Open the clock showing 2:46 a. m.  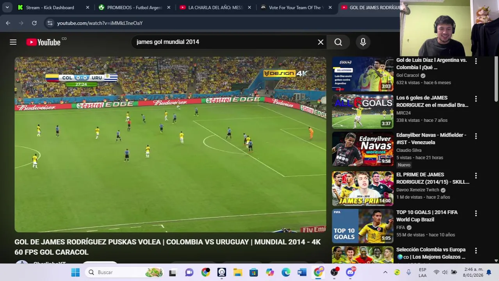coord(473,272)
